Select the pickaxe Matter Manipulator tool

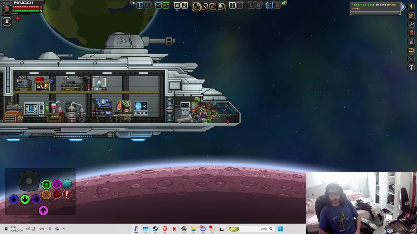click(196, 6)
